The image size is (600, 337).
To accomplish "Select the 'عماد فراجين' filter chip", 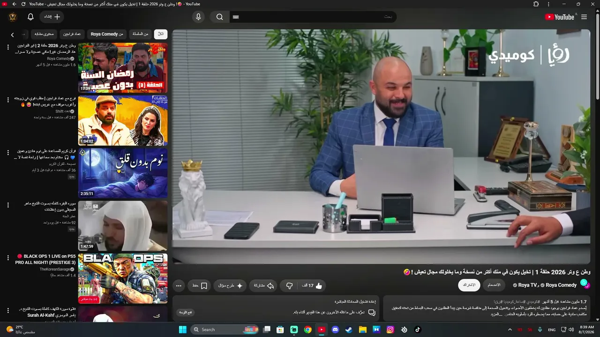I will pyautogui.click(x=72, y=34).
